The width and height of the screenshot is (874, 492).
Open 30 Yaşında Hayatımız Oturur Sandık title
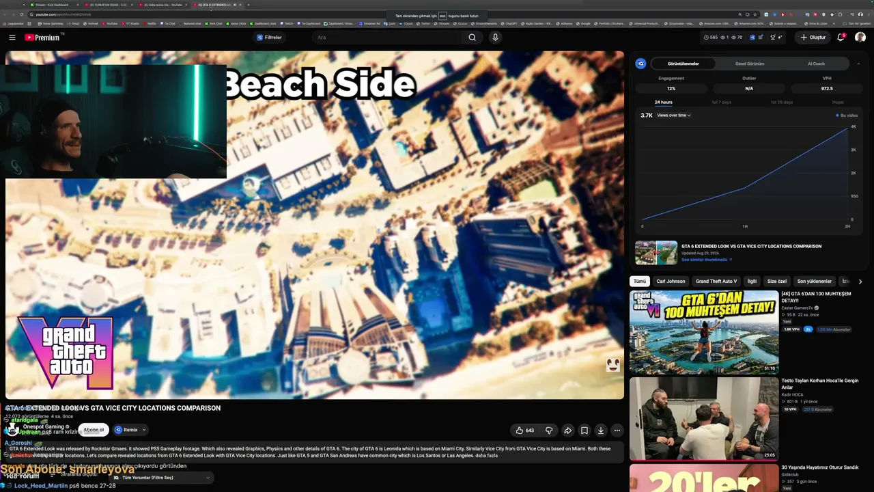click(x=820, y=467)
